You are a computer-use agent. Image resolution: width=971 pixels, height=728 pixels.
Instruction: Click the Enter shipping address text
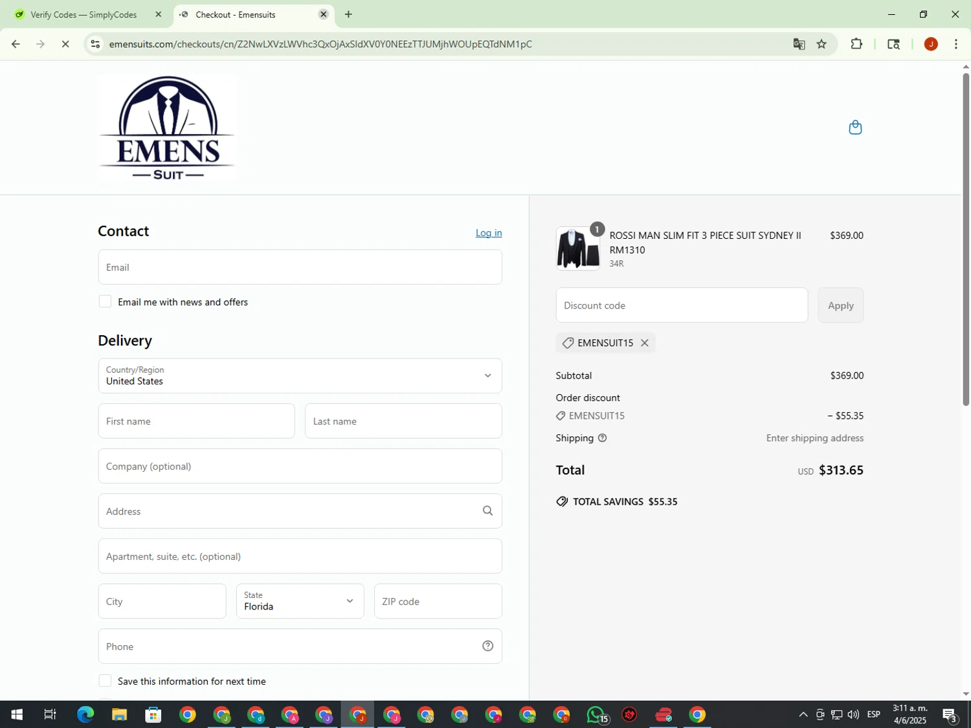[814, 438]
